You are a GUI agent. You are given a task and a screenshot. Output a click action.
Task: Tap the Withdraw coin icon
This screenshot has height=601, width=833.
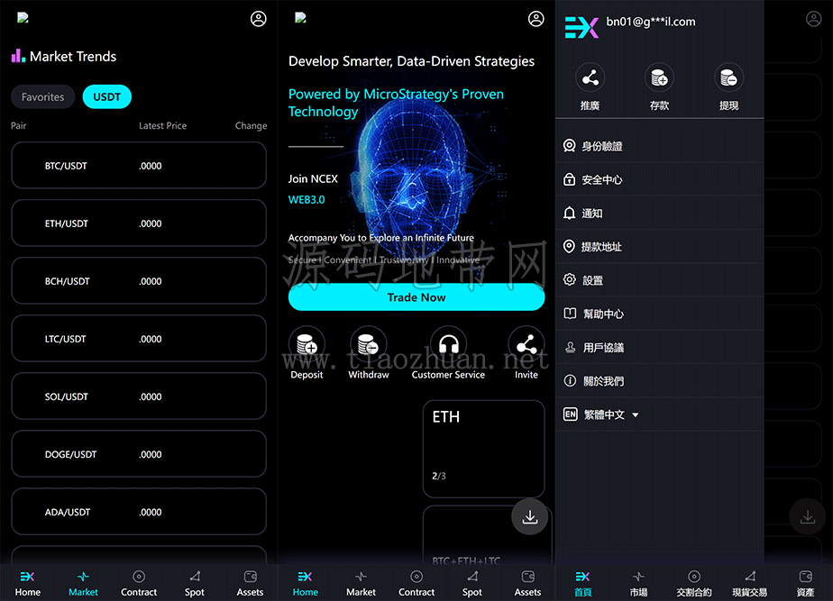(368, 344)
